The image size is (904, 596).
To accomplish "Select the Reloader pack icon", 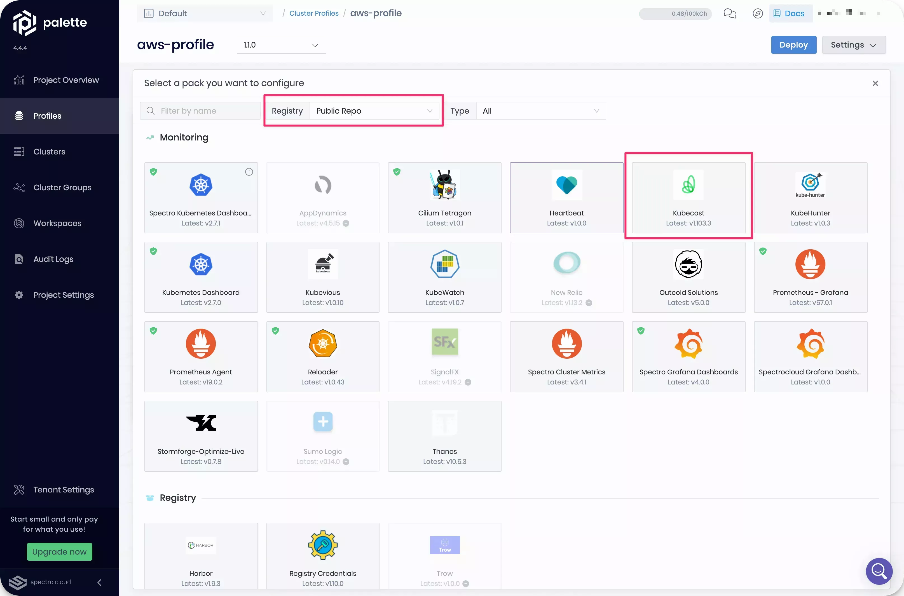I will click(323, 342).
